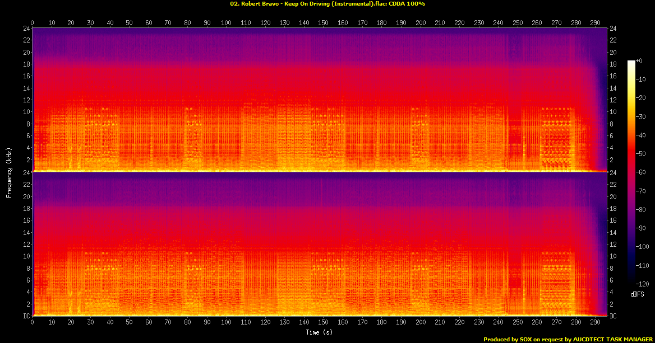655x343 pixels.
Task: Click the '100' tick label on the top time axis
Action: point(227,23)
